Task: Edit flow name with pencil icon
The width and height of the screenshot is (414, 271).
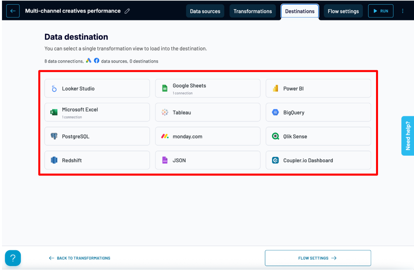Action: 127,11
